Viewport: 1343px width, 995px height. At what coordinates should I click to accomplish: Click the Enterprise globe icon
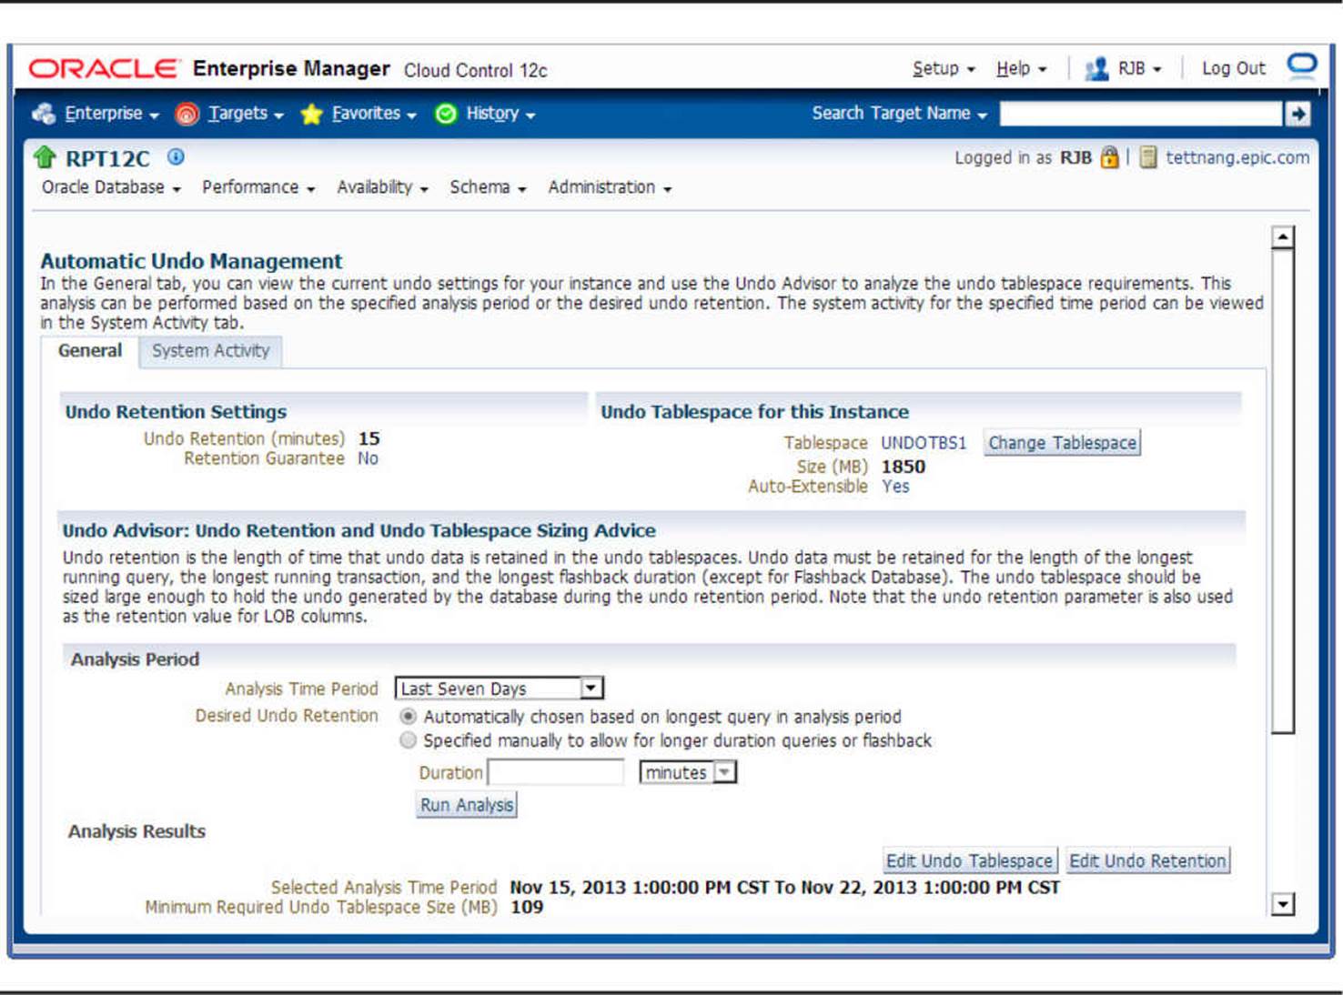click(44, 114)
